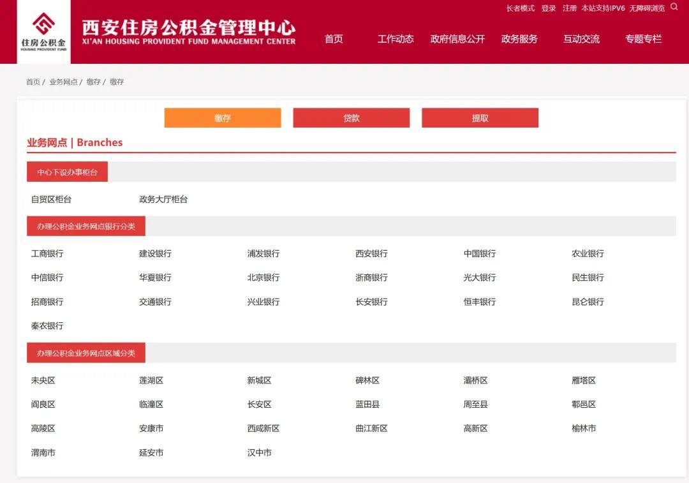Open the 政务服务 menu
Image resolution: width=689 pixels, height=483 pixels.
click(x=520, y=39)
